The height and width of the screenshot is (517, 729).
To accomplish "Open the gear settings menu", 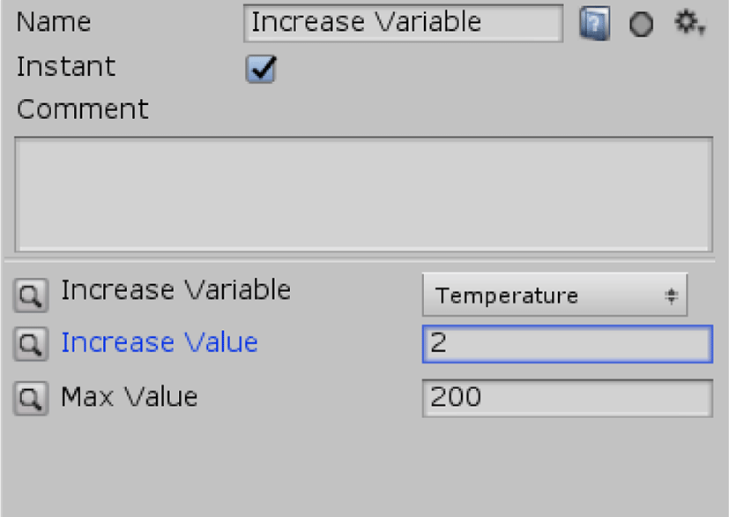I will click(686, 22).
